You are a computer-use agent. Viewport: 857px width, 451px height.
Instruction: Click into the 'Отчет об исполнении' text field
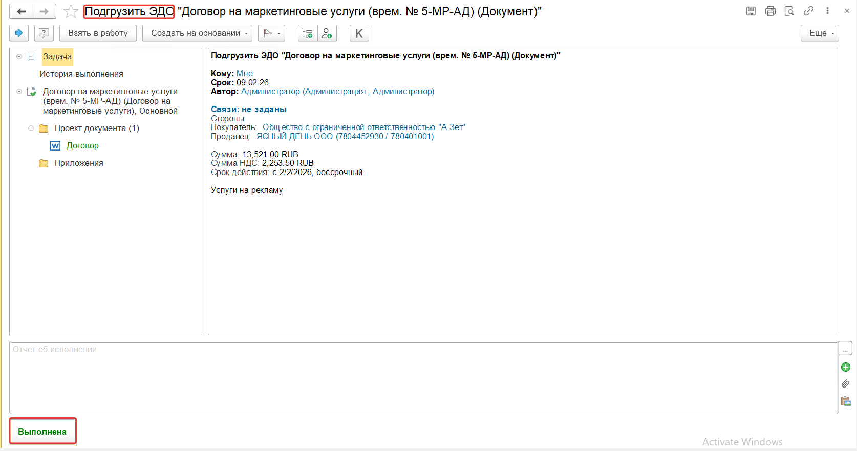pos(423,378)
